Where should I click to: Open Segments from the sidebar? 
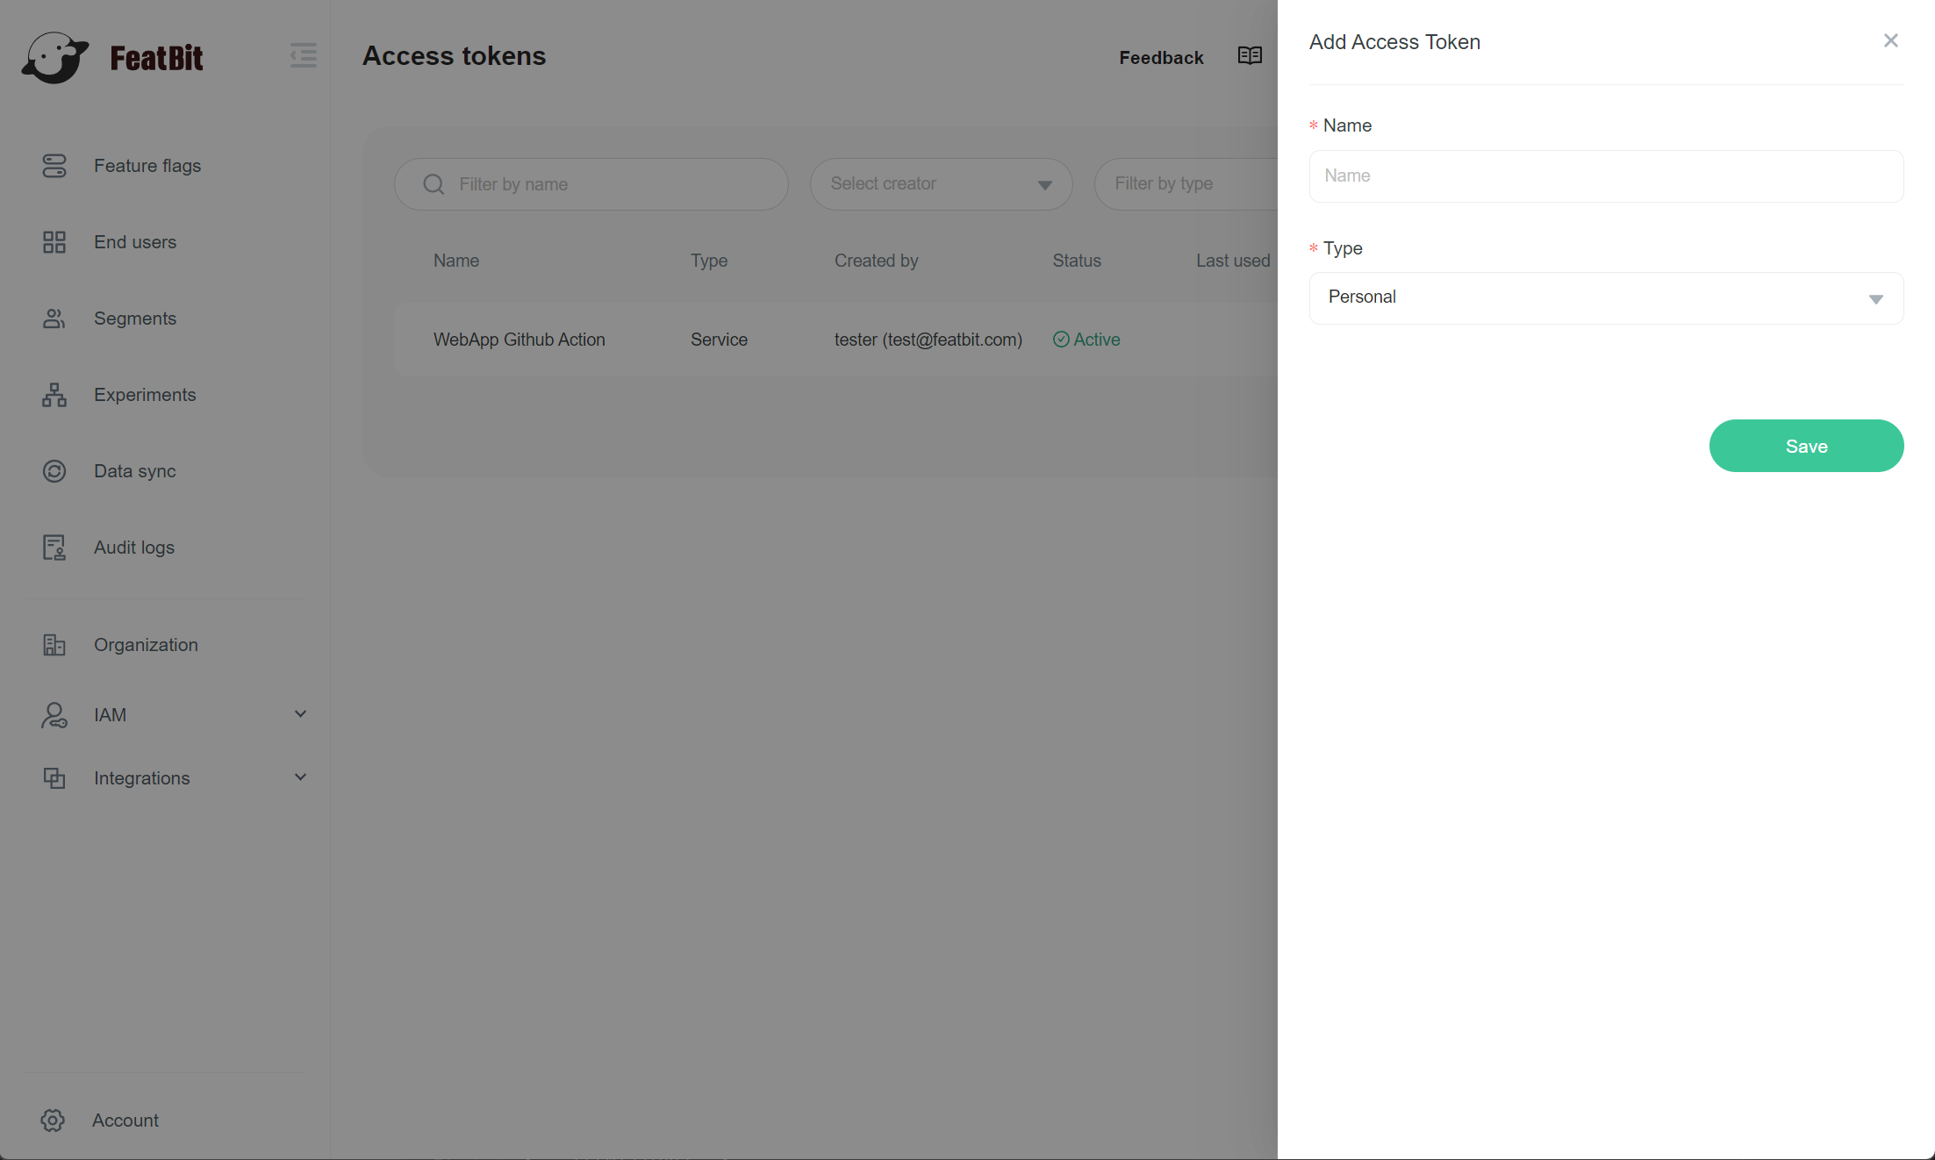point(135,319)
